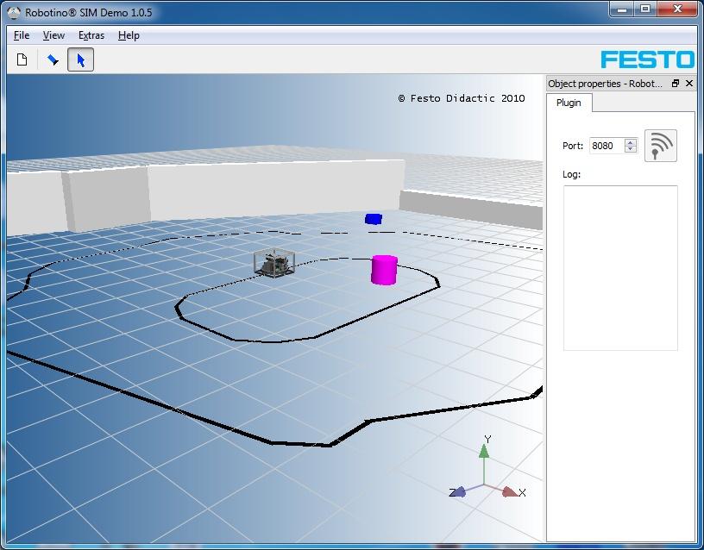Close the Object properties panel
This screenshot has height=550, width=704.
(x=689, y=84)
